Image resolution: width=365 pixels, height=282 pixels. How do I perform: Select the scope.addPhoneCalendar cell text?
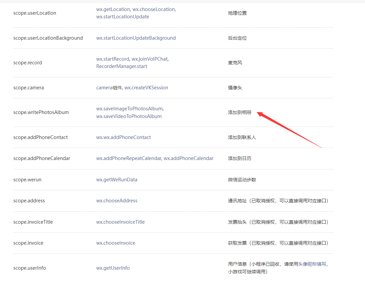pyautogui.click(x=42, y=158)
